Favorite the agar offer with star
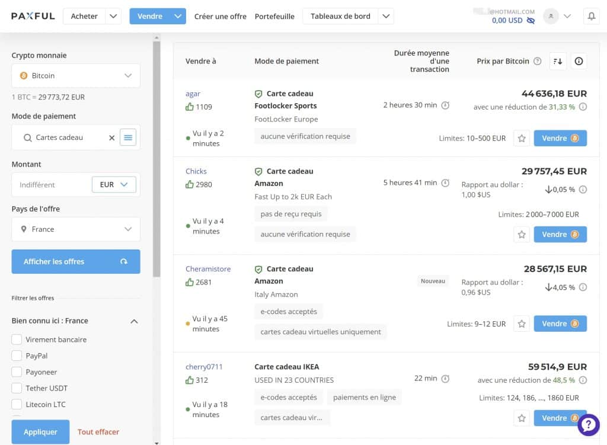Image resolution: width=607 pixels, height=445 pixels. pos(522,138)
